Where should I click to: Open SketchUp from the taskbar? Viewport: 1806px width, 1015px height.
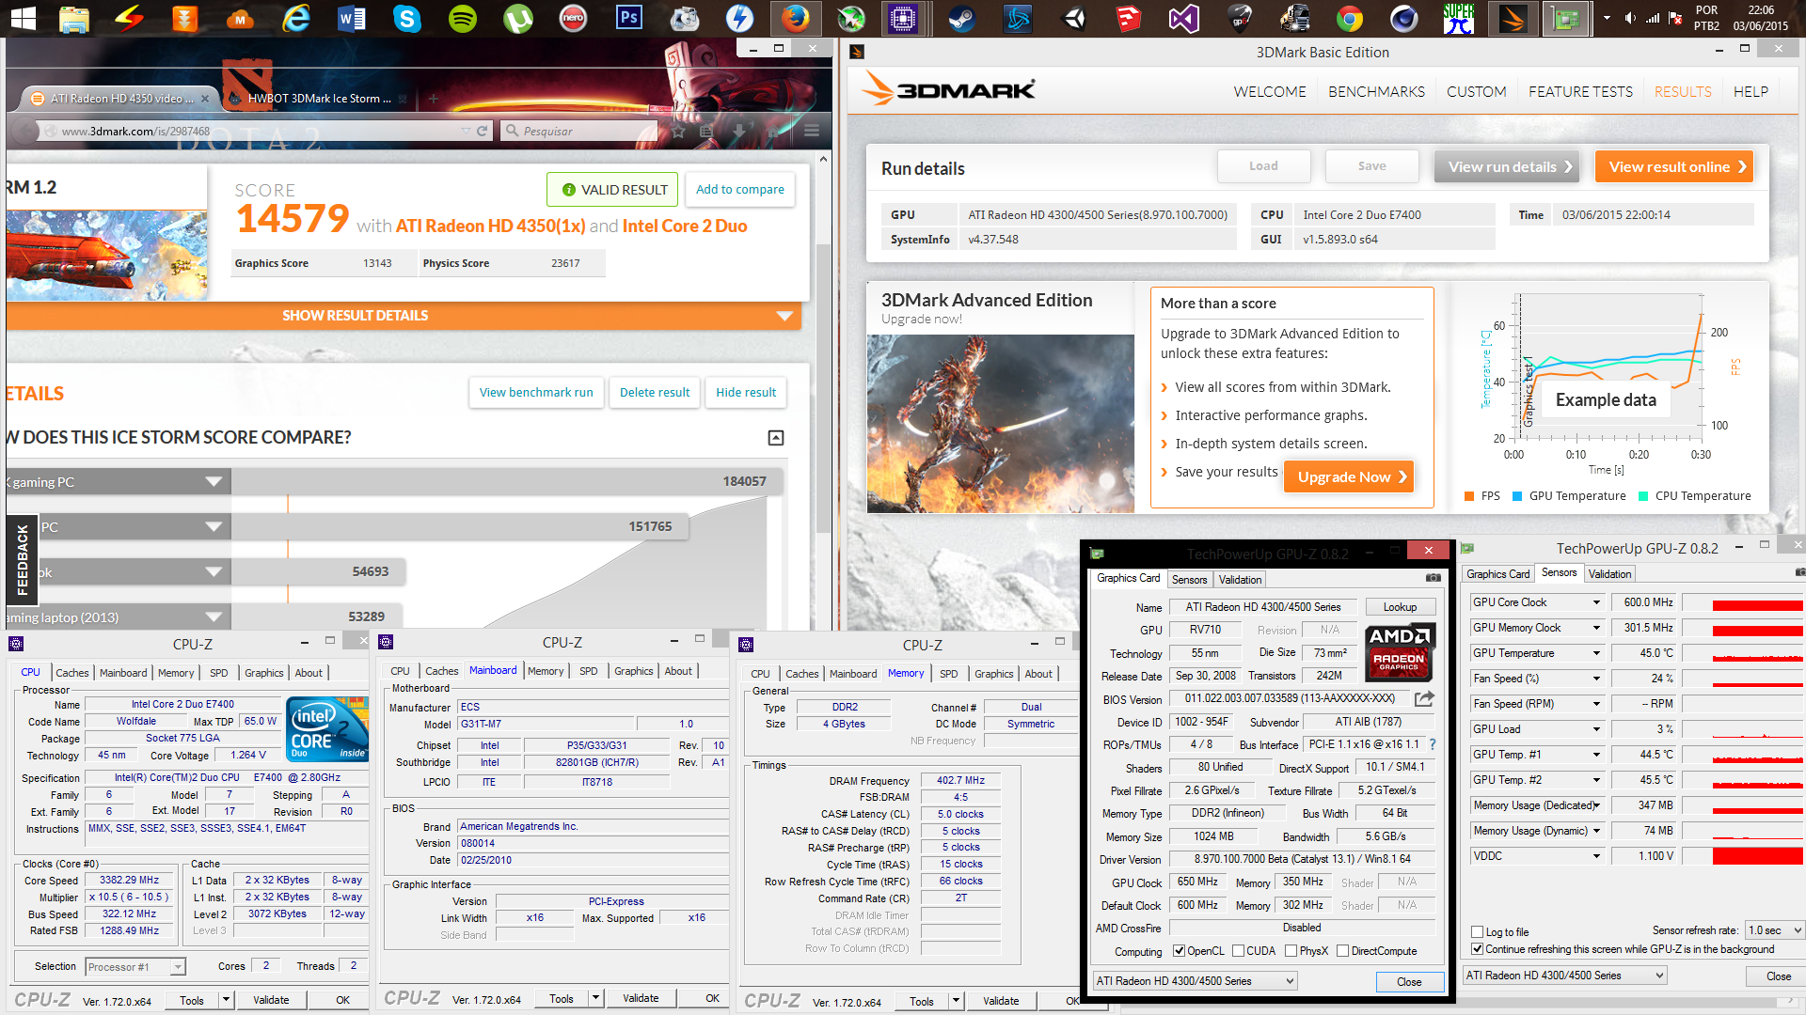tap(1129, 18)
